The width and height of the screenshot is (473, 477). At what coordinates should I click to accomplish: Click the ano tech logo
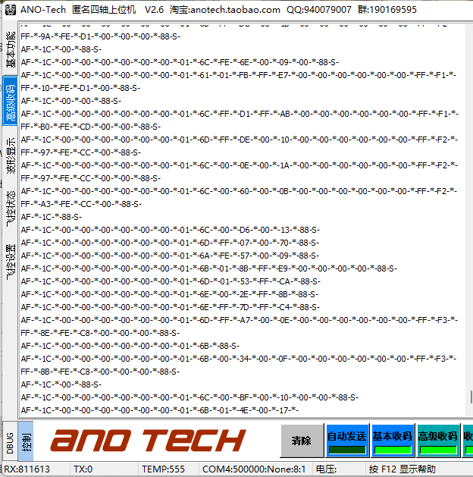pos(148,440)
